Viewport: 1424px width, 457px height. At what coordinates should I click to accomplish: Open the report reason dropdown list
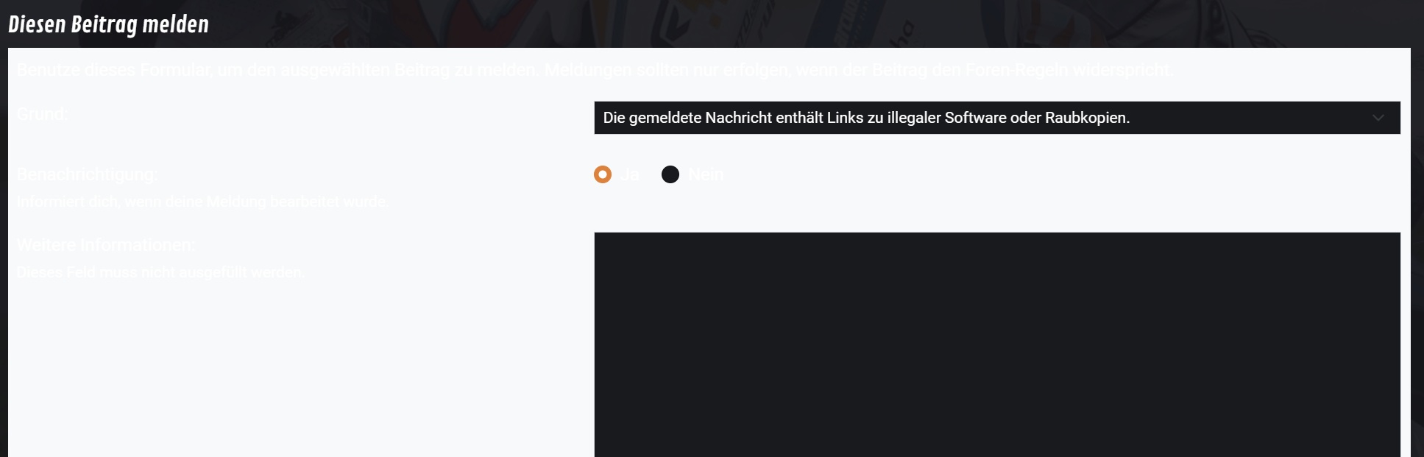[x=997, y=118]
